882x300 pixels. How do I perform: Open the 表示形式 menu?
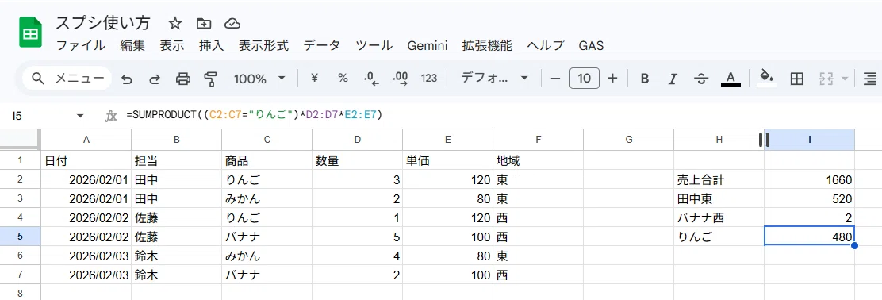(x=263, y=46)
